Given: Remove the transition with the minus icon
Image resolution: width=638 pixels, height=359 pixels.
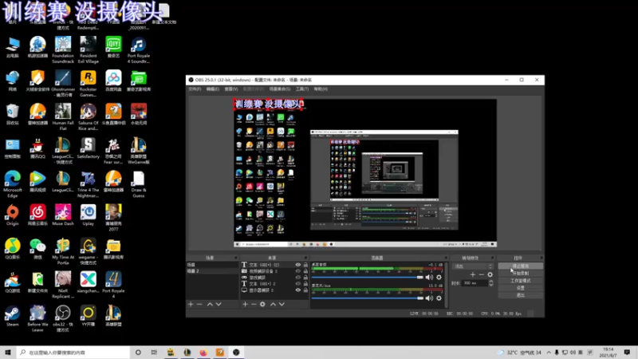Looking at the screenshot, I should click(x=482, y=274).
